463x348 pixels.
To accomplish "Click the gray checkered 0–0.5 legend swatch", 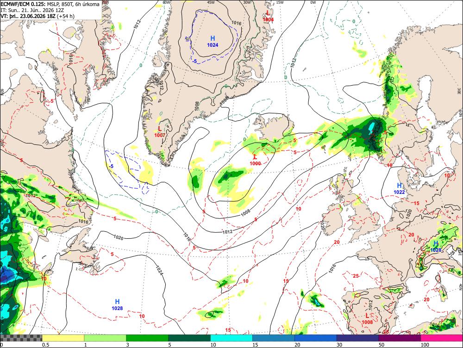I will 21,338.
